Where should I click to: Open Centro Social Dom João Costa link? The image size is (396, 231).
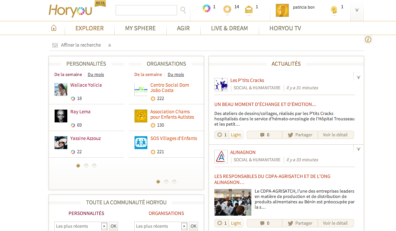coord(169,88)
